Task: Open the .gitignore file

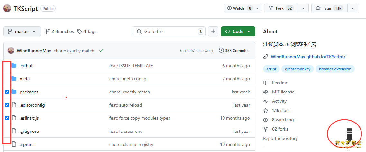Action: (x=29, y=131)
